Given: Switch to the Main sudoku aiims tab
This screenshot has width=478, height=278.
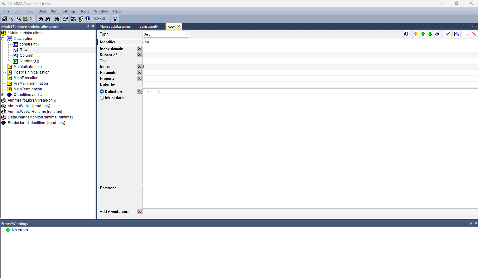Looking at the screenshot, I should point(115,26).
